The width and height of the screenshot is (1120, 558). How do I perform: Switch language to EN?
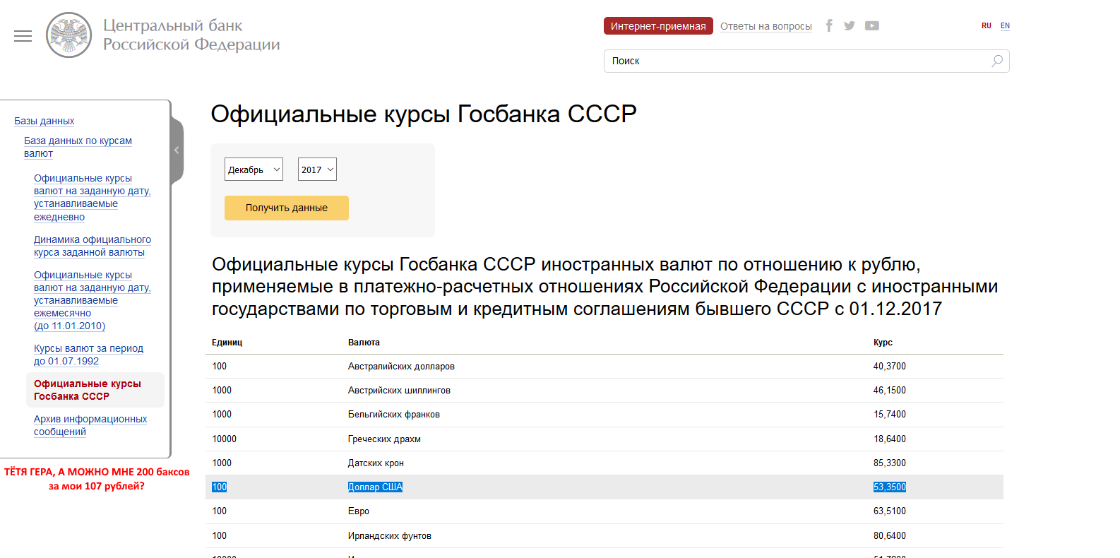point(1005,25)
